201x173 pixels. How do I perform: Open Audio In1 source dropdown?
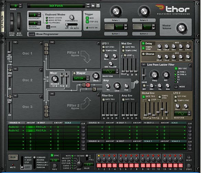23,127
